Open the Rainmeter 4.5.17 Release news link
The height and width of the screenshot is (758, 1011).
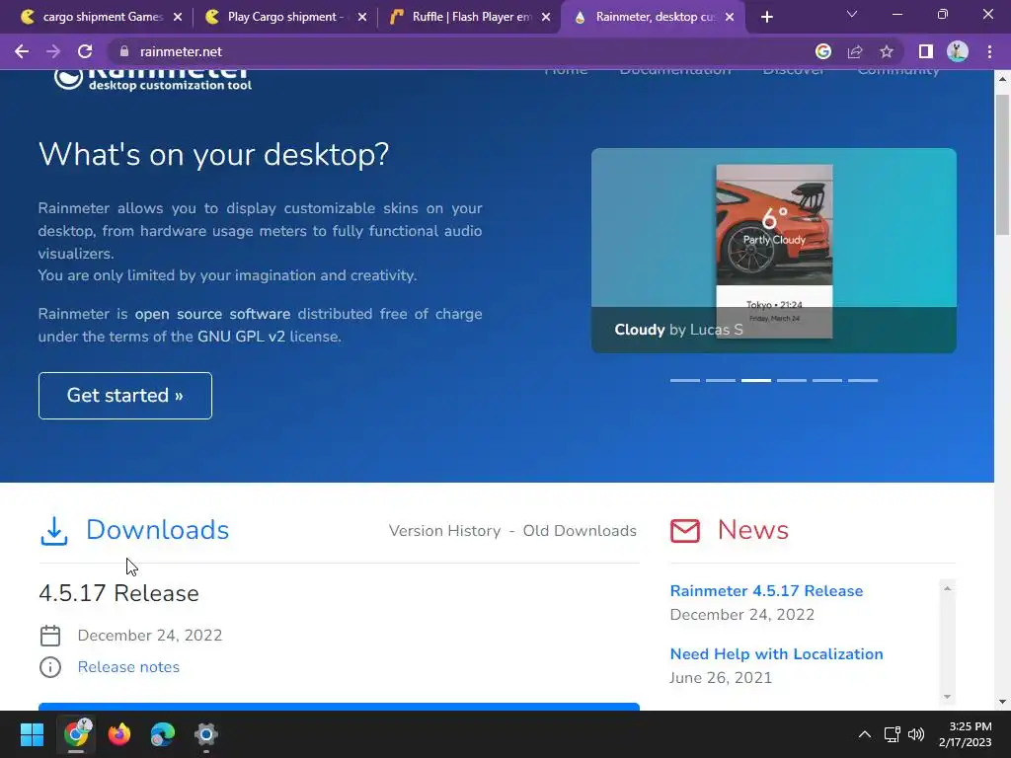coord(766,591)
